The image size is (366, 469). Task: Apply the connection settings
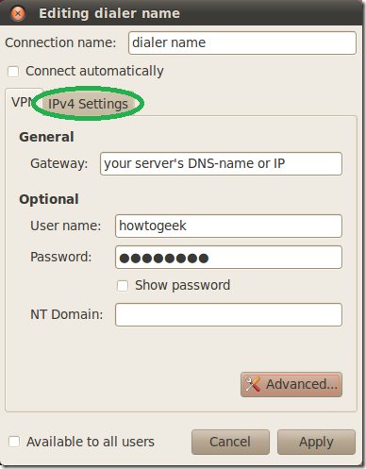(316, 442)
